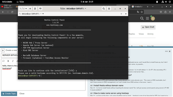Viewport: 173px width, 97px height.
Task: Close the similar topics panel with esc X
Action: 168,51
